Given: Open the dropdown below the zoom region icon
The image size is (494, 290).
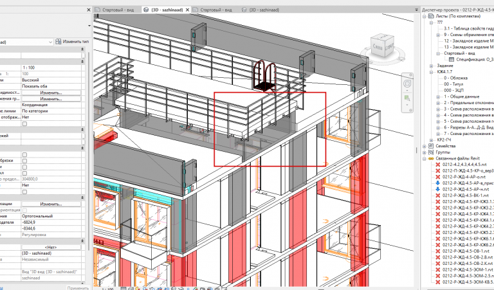Looking at the screenshot, I should 407,105.
